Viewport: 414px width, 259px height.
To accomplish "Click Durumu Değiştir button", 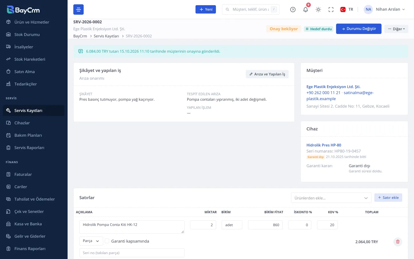I will coord(359,29).
